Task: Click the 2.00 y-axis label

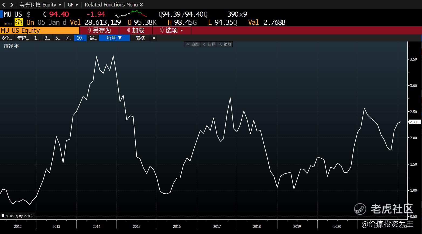Action: 413,138
